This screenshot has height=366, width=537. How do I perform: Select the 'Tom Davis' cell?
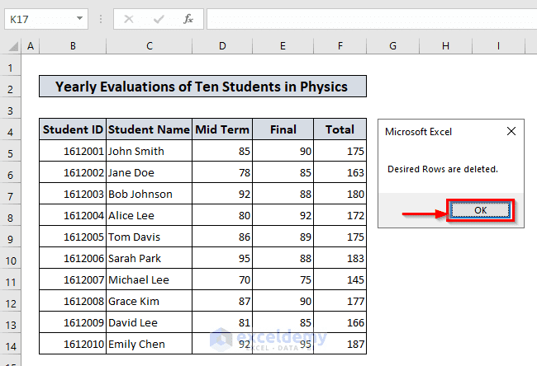click(150, 237)
